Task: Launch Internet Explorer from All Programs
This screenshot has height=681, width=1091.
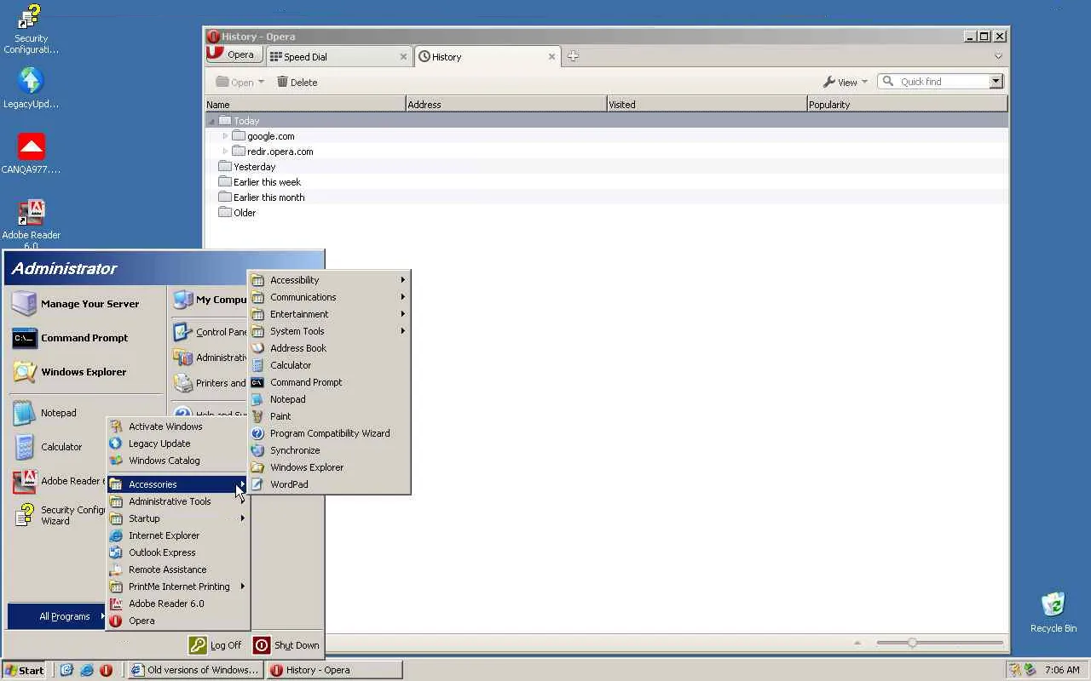Action: tap(178, 535)
